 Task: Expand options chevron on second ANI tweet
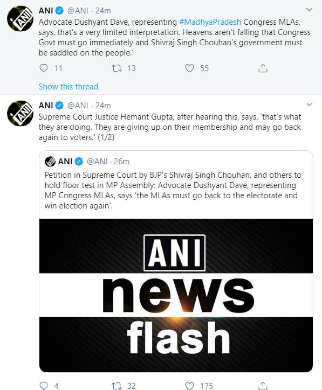click(x=309, y=105)
